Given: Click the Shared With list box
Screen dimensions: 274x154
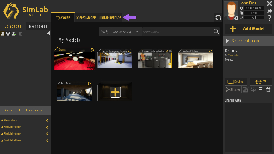Looking at the screenshot, I should (x=248, y=127).
